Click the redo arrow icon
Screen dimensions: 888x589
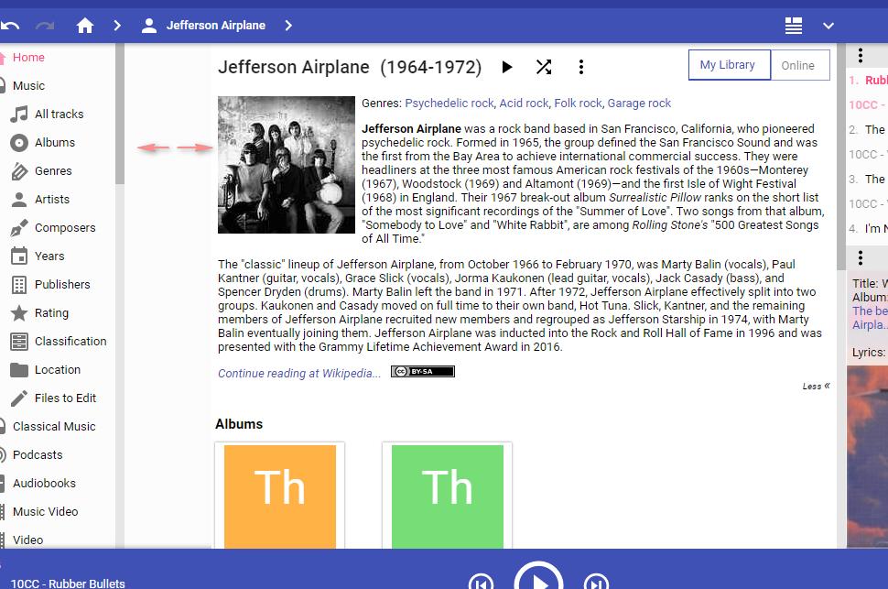[45, 26]
